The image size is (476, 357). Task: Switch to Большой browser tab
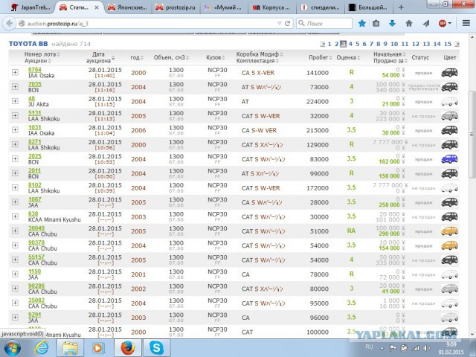pos(369,7)
